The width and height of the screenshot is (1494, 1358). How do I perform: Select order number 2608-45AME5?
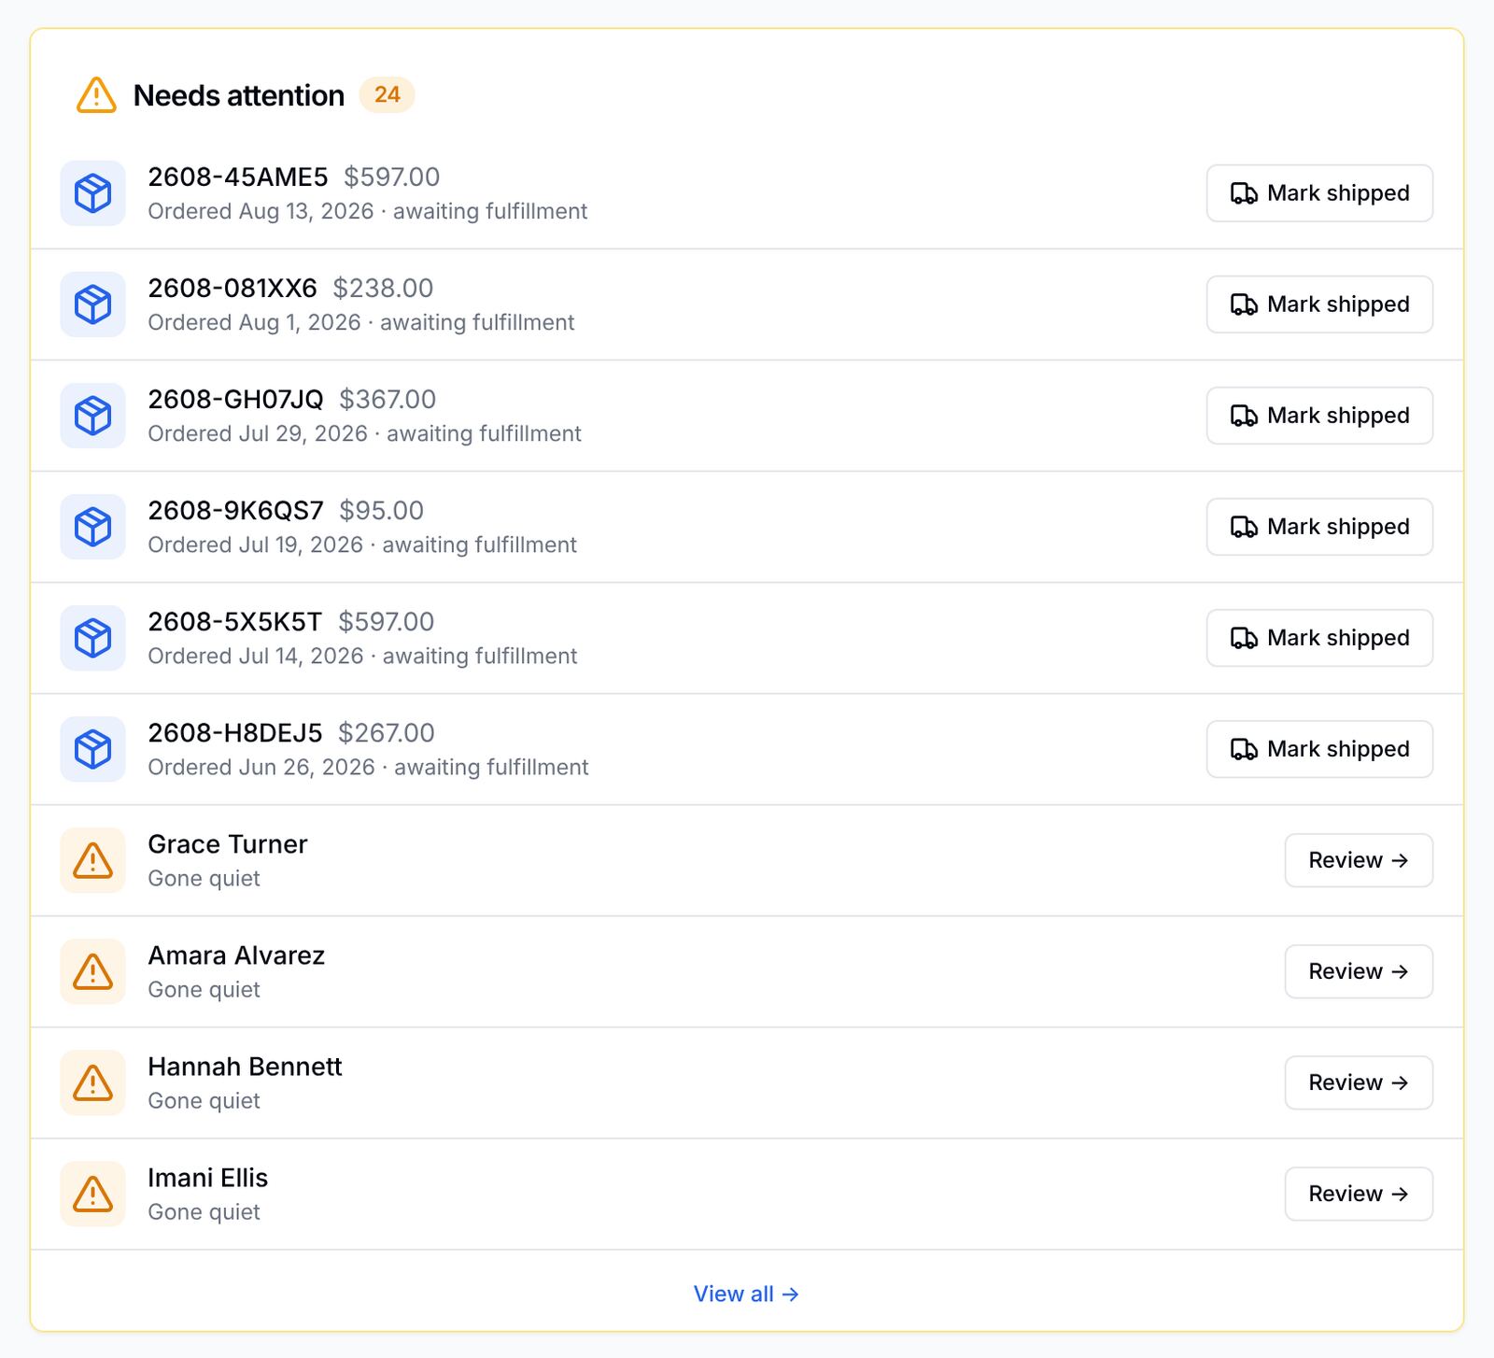tap(238, 177)
